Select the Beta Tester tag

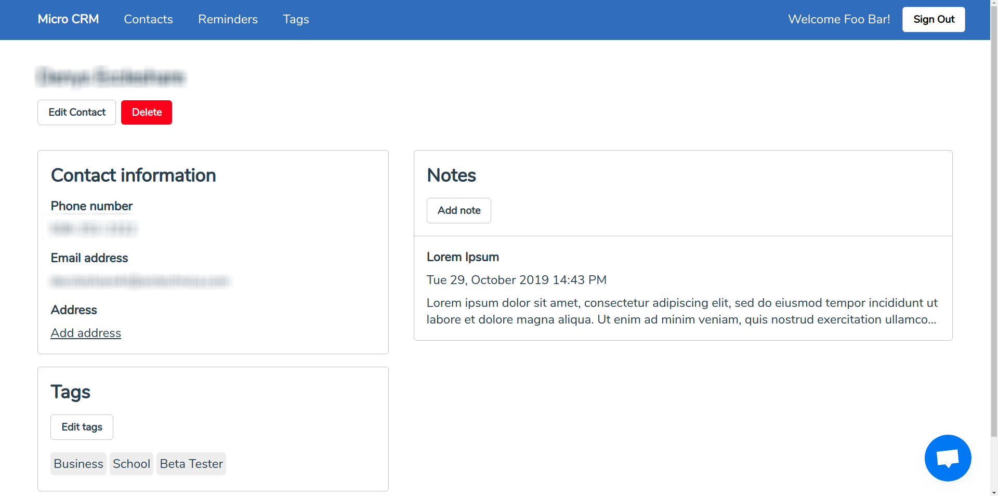coord(191,464)
